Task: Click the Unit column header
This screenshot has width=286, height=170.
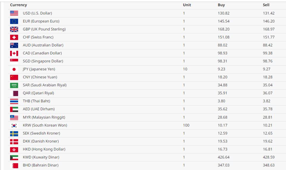Action: pos(187,5)
